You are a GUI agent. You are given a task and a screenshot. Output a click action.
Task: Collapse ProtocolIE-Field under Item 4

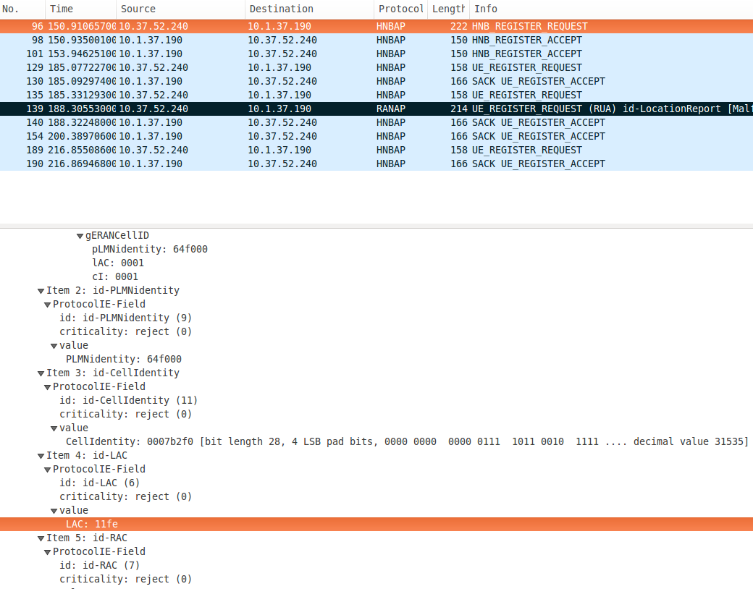click(x=48, y=470)
